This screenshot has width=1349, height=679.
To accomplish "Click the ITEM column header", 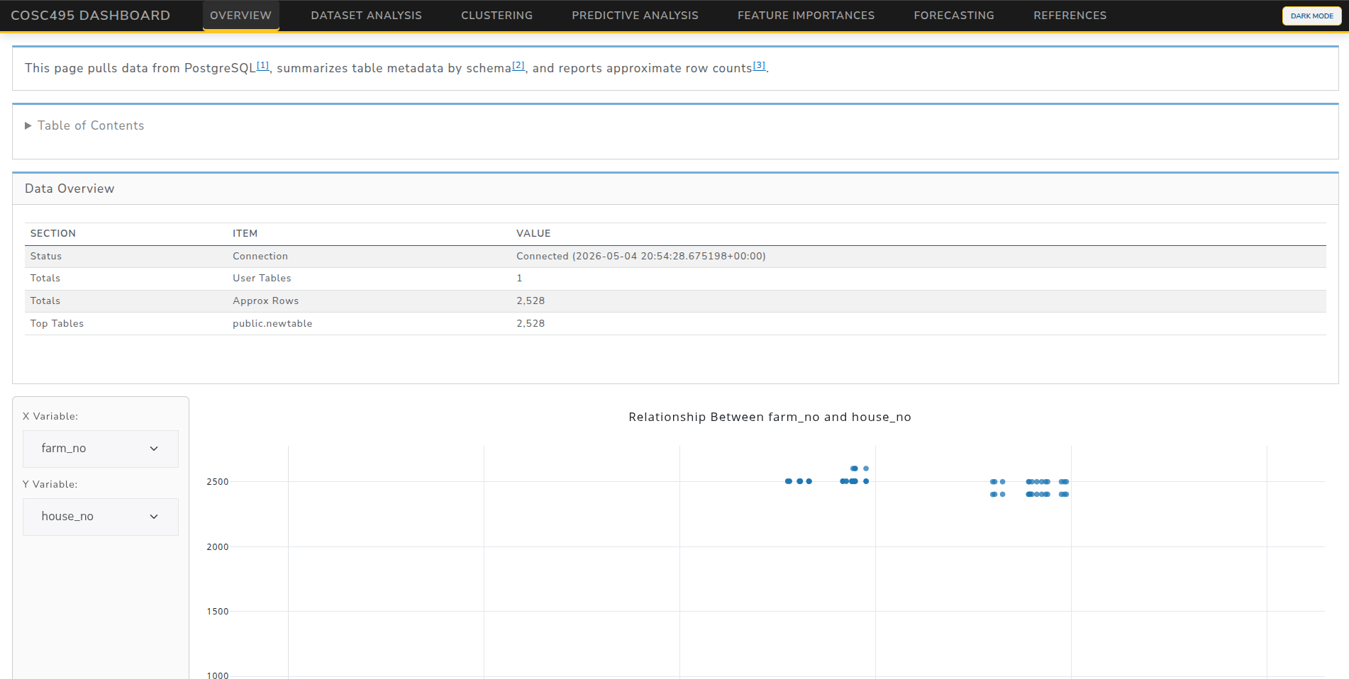I will tap(245, 233).
